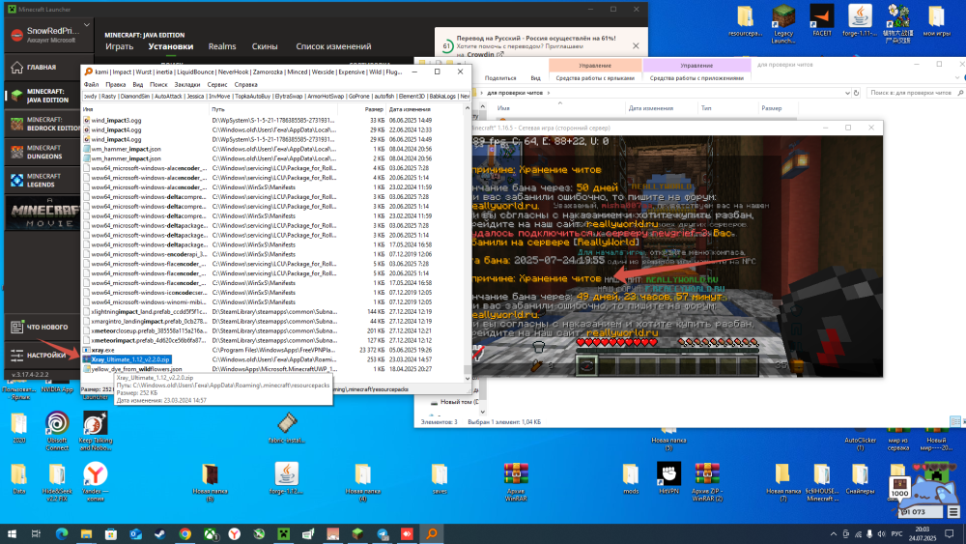Refresh the Explorer folder view
The image size is (966, 544).
856,93
